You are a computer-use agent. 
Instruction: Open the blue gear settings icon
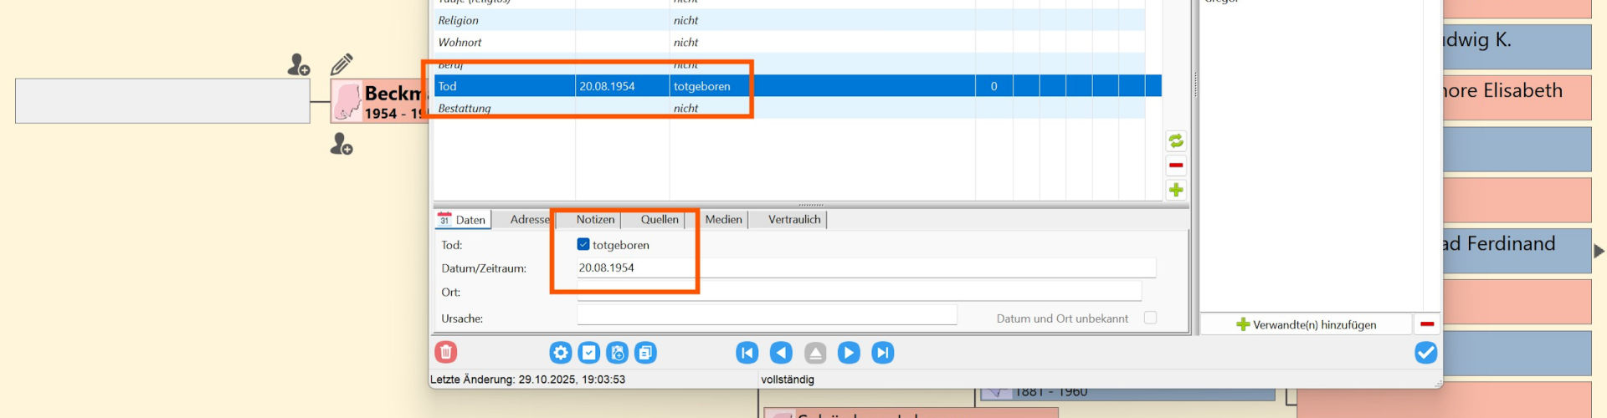click(x=560, y=353)
